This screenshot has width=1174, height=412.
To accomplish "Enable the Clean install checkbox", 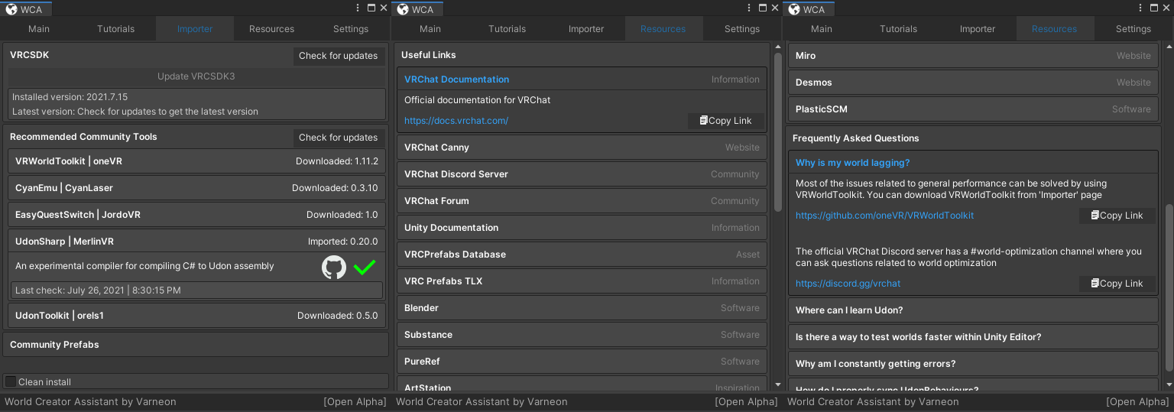I will tap(11, 381).
